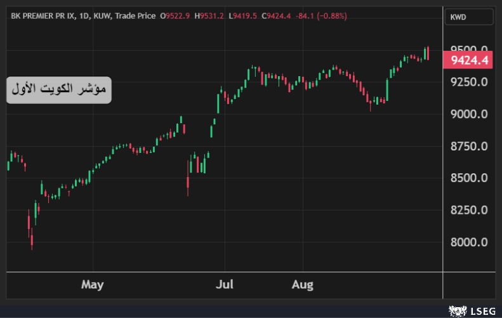Click the 8750.0 price axis level

(469, 147)
